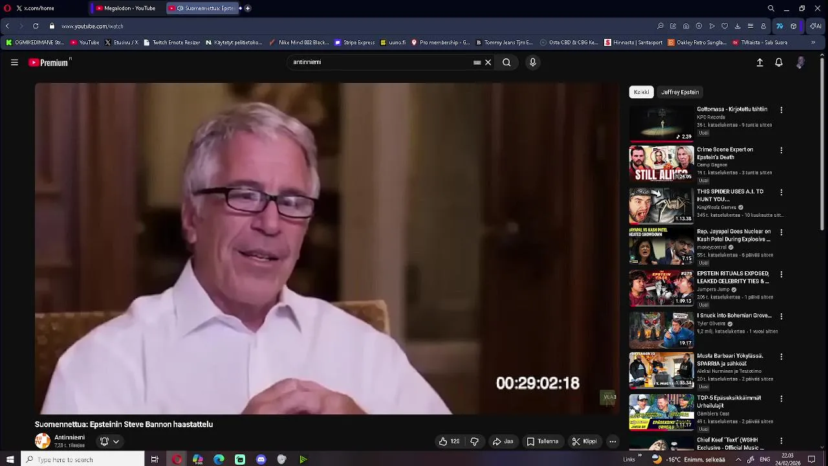
Task: Open the Windows action center notifications
Action: [x=812, y=460]
